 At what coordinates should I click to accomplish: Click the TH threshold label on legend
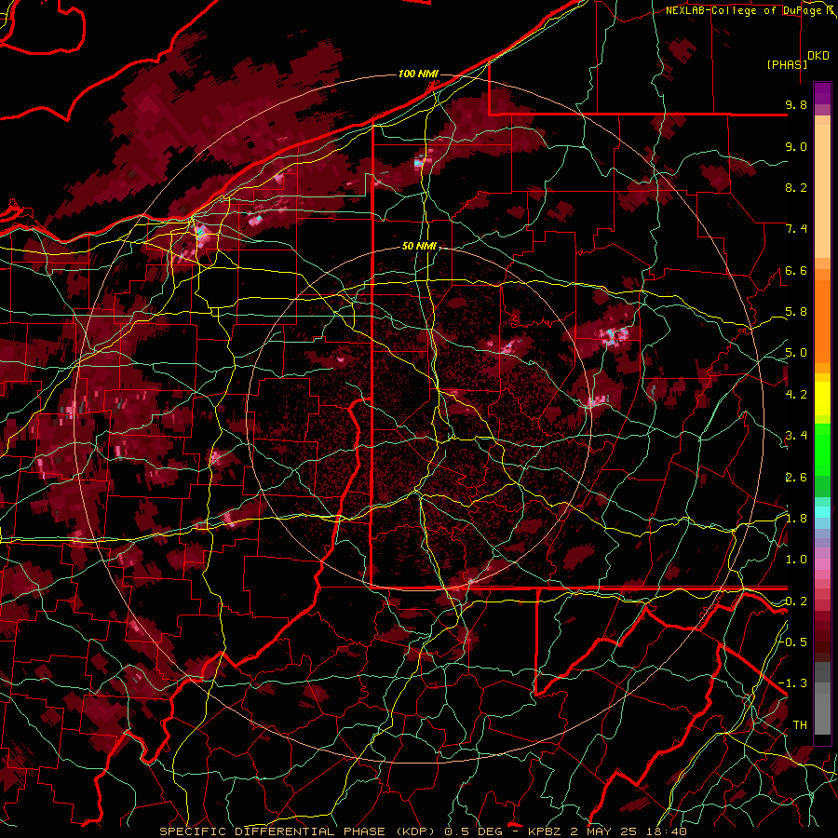click(x=800, y=725)
